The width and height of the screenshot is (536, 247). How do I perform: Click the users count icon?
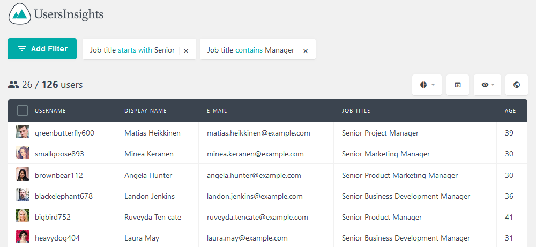coord(13,85)
